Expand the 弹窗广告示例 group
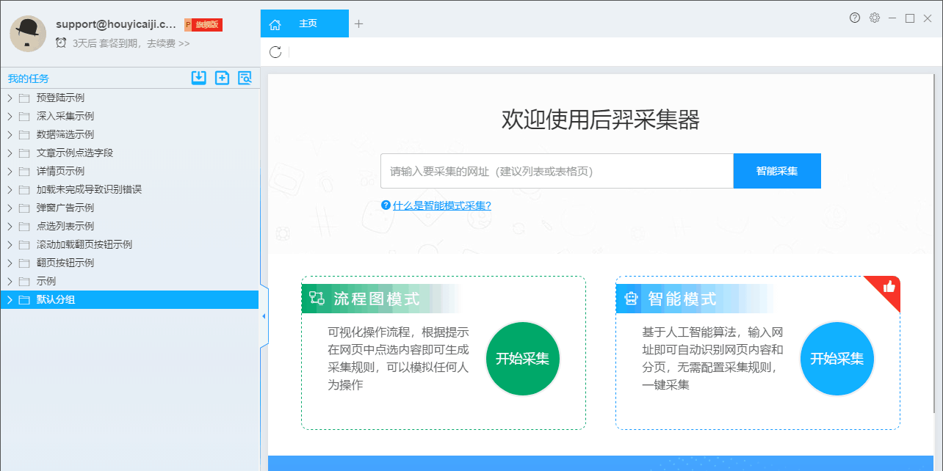 pos(10,208)
